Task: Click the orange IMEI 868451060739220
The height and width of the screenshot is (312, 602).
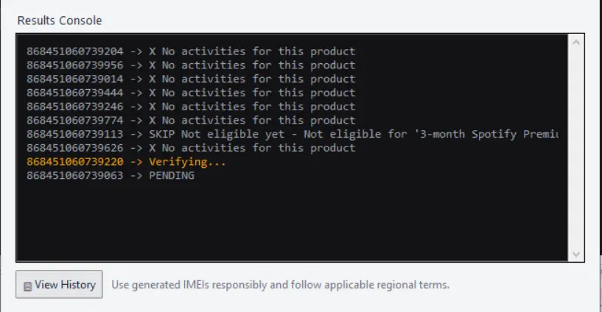Action: [x=75, y=162]
